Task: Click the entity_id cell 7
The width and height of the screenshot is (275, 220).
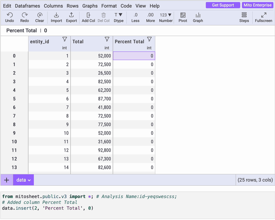Action: (x=50, y=107)
